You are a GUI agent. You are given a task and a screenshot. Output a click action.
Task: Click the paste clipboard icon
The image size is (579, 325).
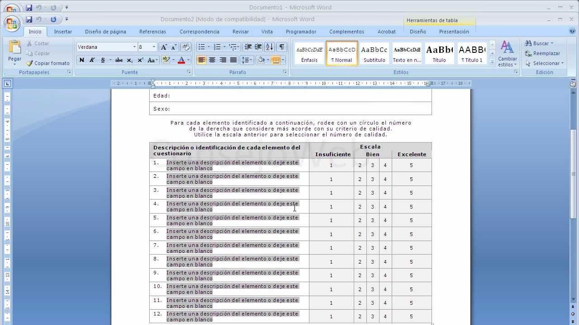pos(14,47)
